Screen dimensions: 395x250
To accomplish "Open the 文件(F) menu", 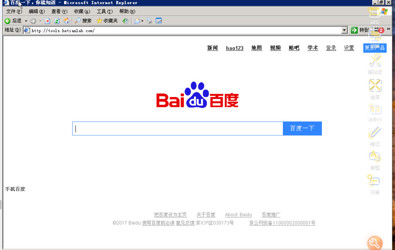I will 14,12.
